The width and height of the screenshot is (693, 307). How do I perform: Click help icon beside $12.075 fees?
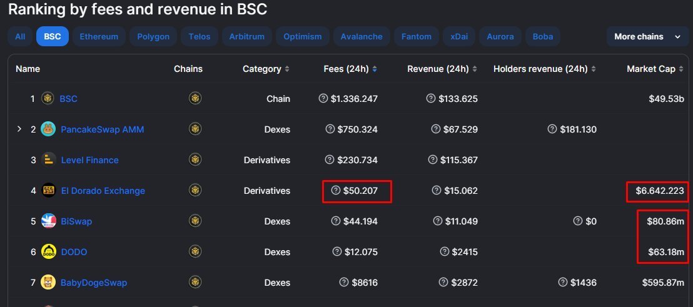pyautogui.click(x=336, y=251)
